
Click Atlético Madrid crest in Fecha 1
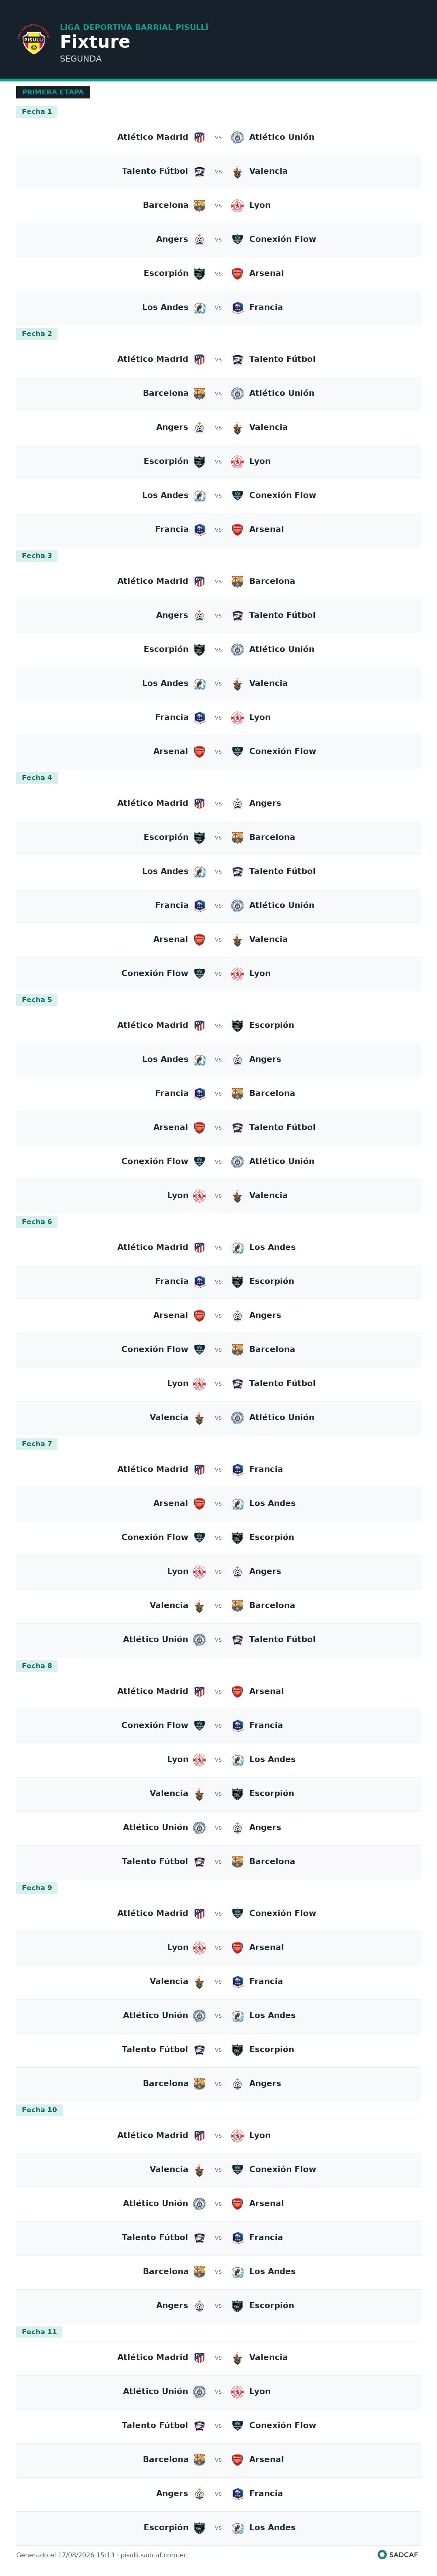199,137
